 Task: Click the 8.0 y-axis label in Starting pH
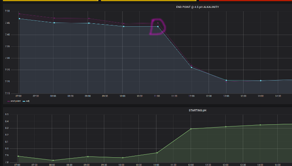tap(7, 148)
